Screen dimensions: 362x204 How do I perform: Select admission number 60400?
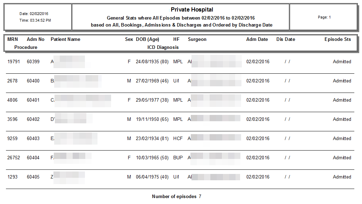point(33,81)
